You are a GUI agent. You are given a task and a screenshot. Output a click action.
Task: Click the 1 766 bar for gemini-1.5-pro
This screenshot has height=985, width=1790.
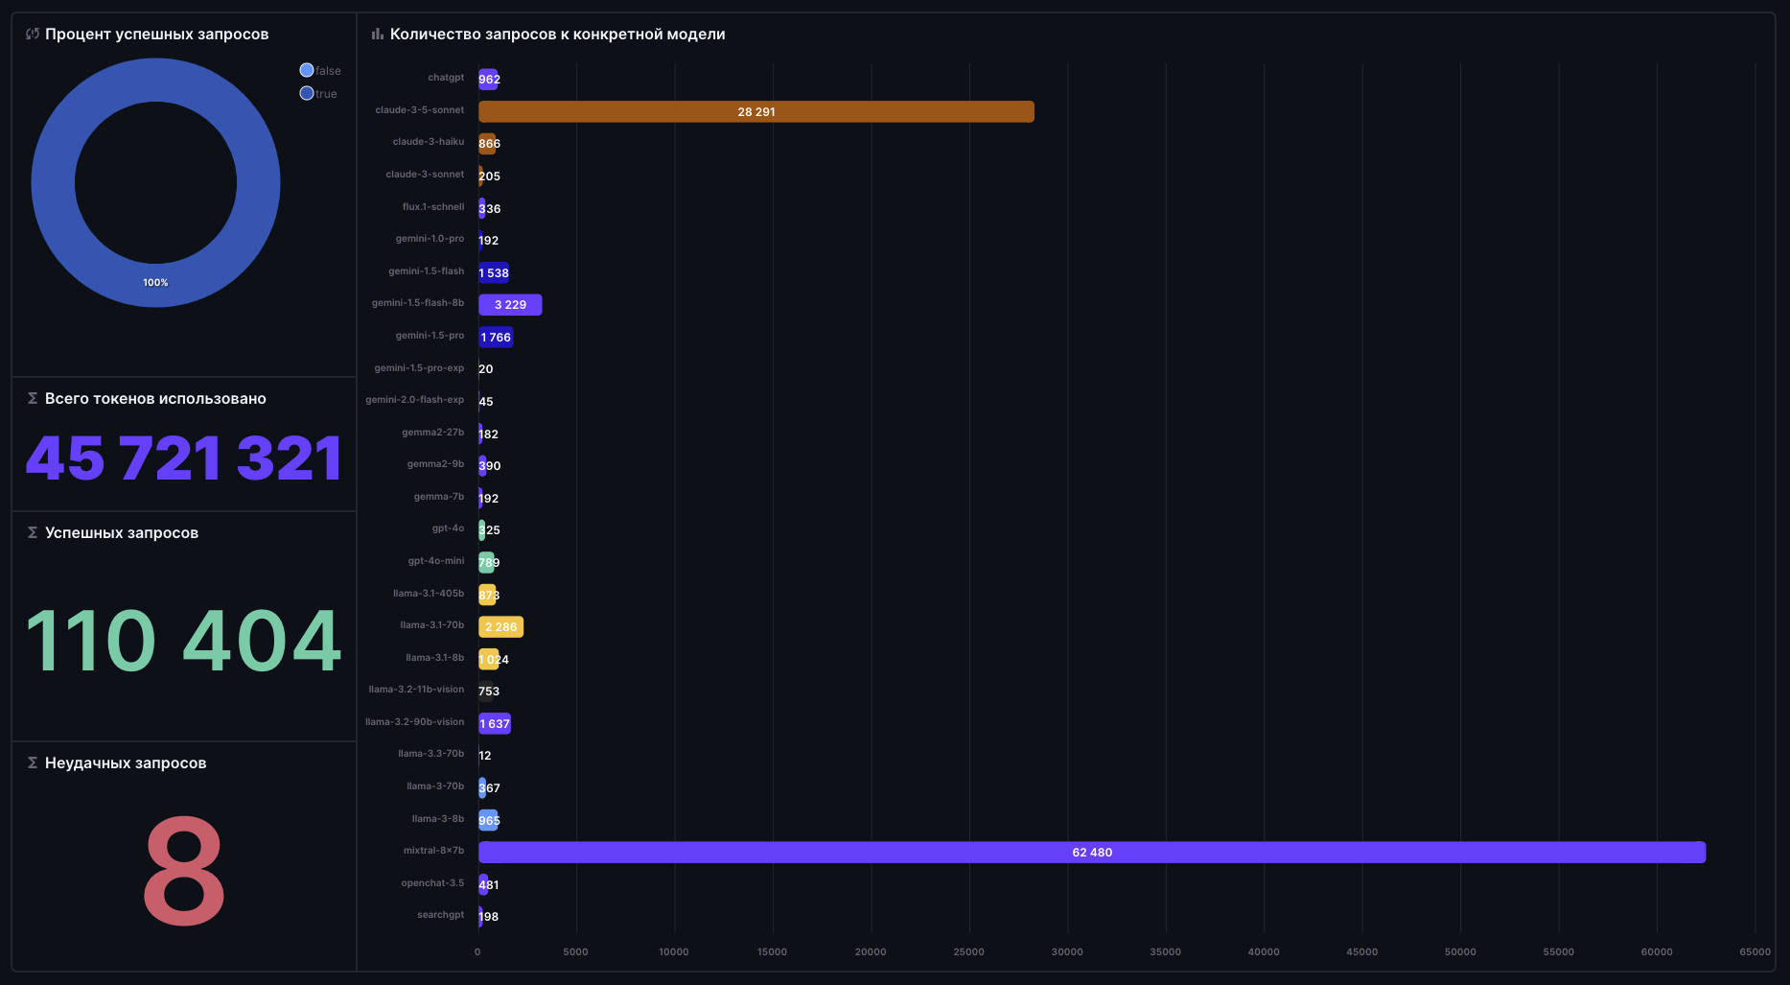pyautogui.click(x=496, y=337)
